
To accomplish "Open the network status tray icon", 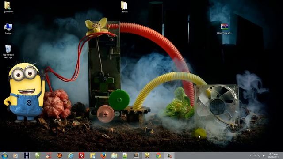I will click(x=260, y=155).
